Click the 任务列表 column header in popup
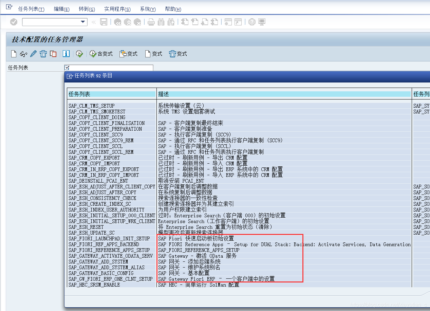Viewport: 430px width, 311px height. [x=112, y=94]
